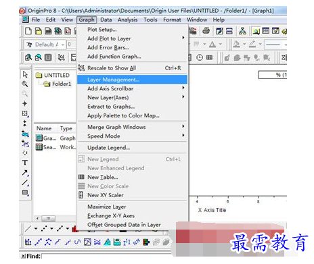Click the Line plot icon in the 2D graphs bar

(x=28, y=229)
